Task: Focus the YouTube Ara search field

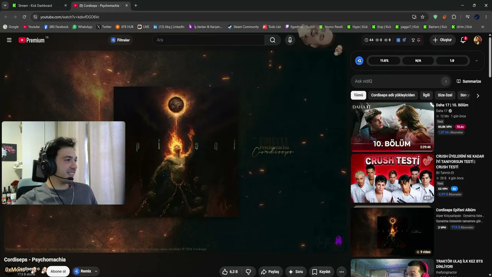Action: click(x=209, y=40)
